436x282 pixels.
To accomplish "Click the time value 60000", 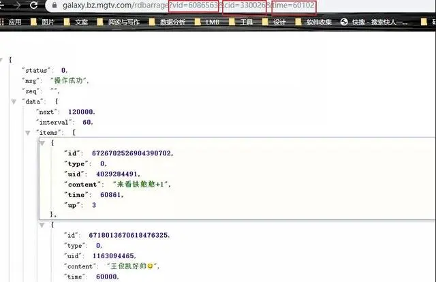I will click(x=106, y=277).
